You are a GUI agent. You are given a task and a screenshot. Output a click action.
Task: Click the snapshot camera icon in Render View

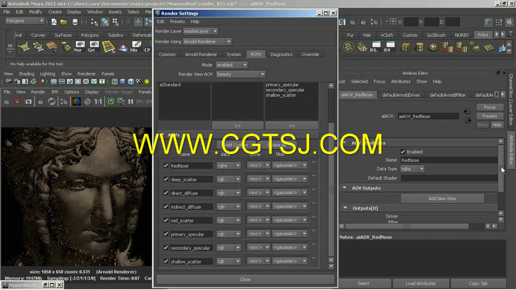tap(28, 102)
